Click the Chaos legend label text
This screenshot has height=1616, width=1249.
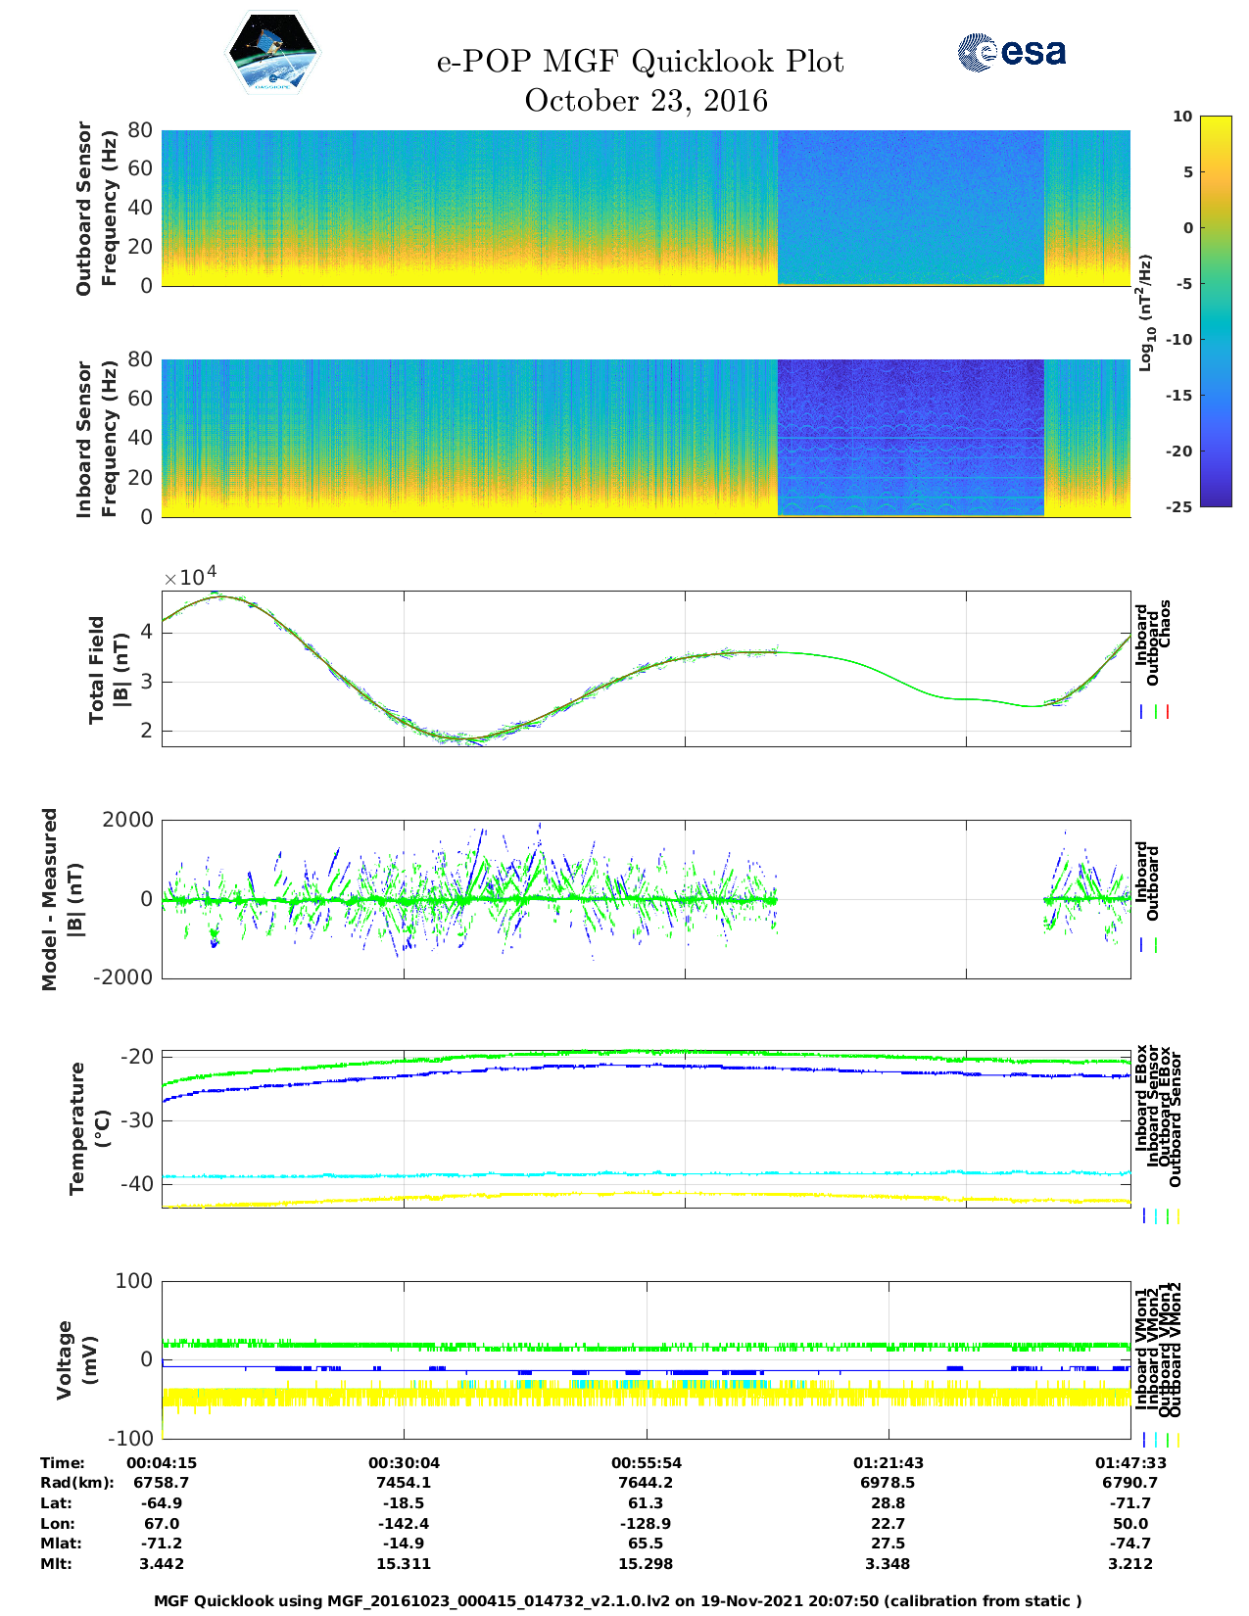(1165, 624)
